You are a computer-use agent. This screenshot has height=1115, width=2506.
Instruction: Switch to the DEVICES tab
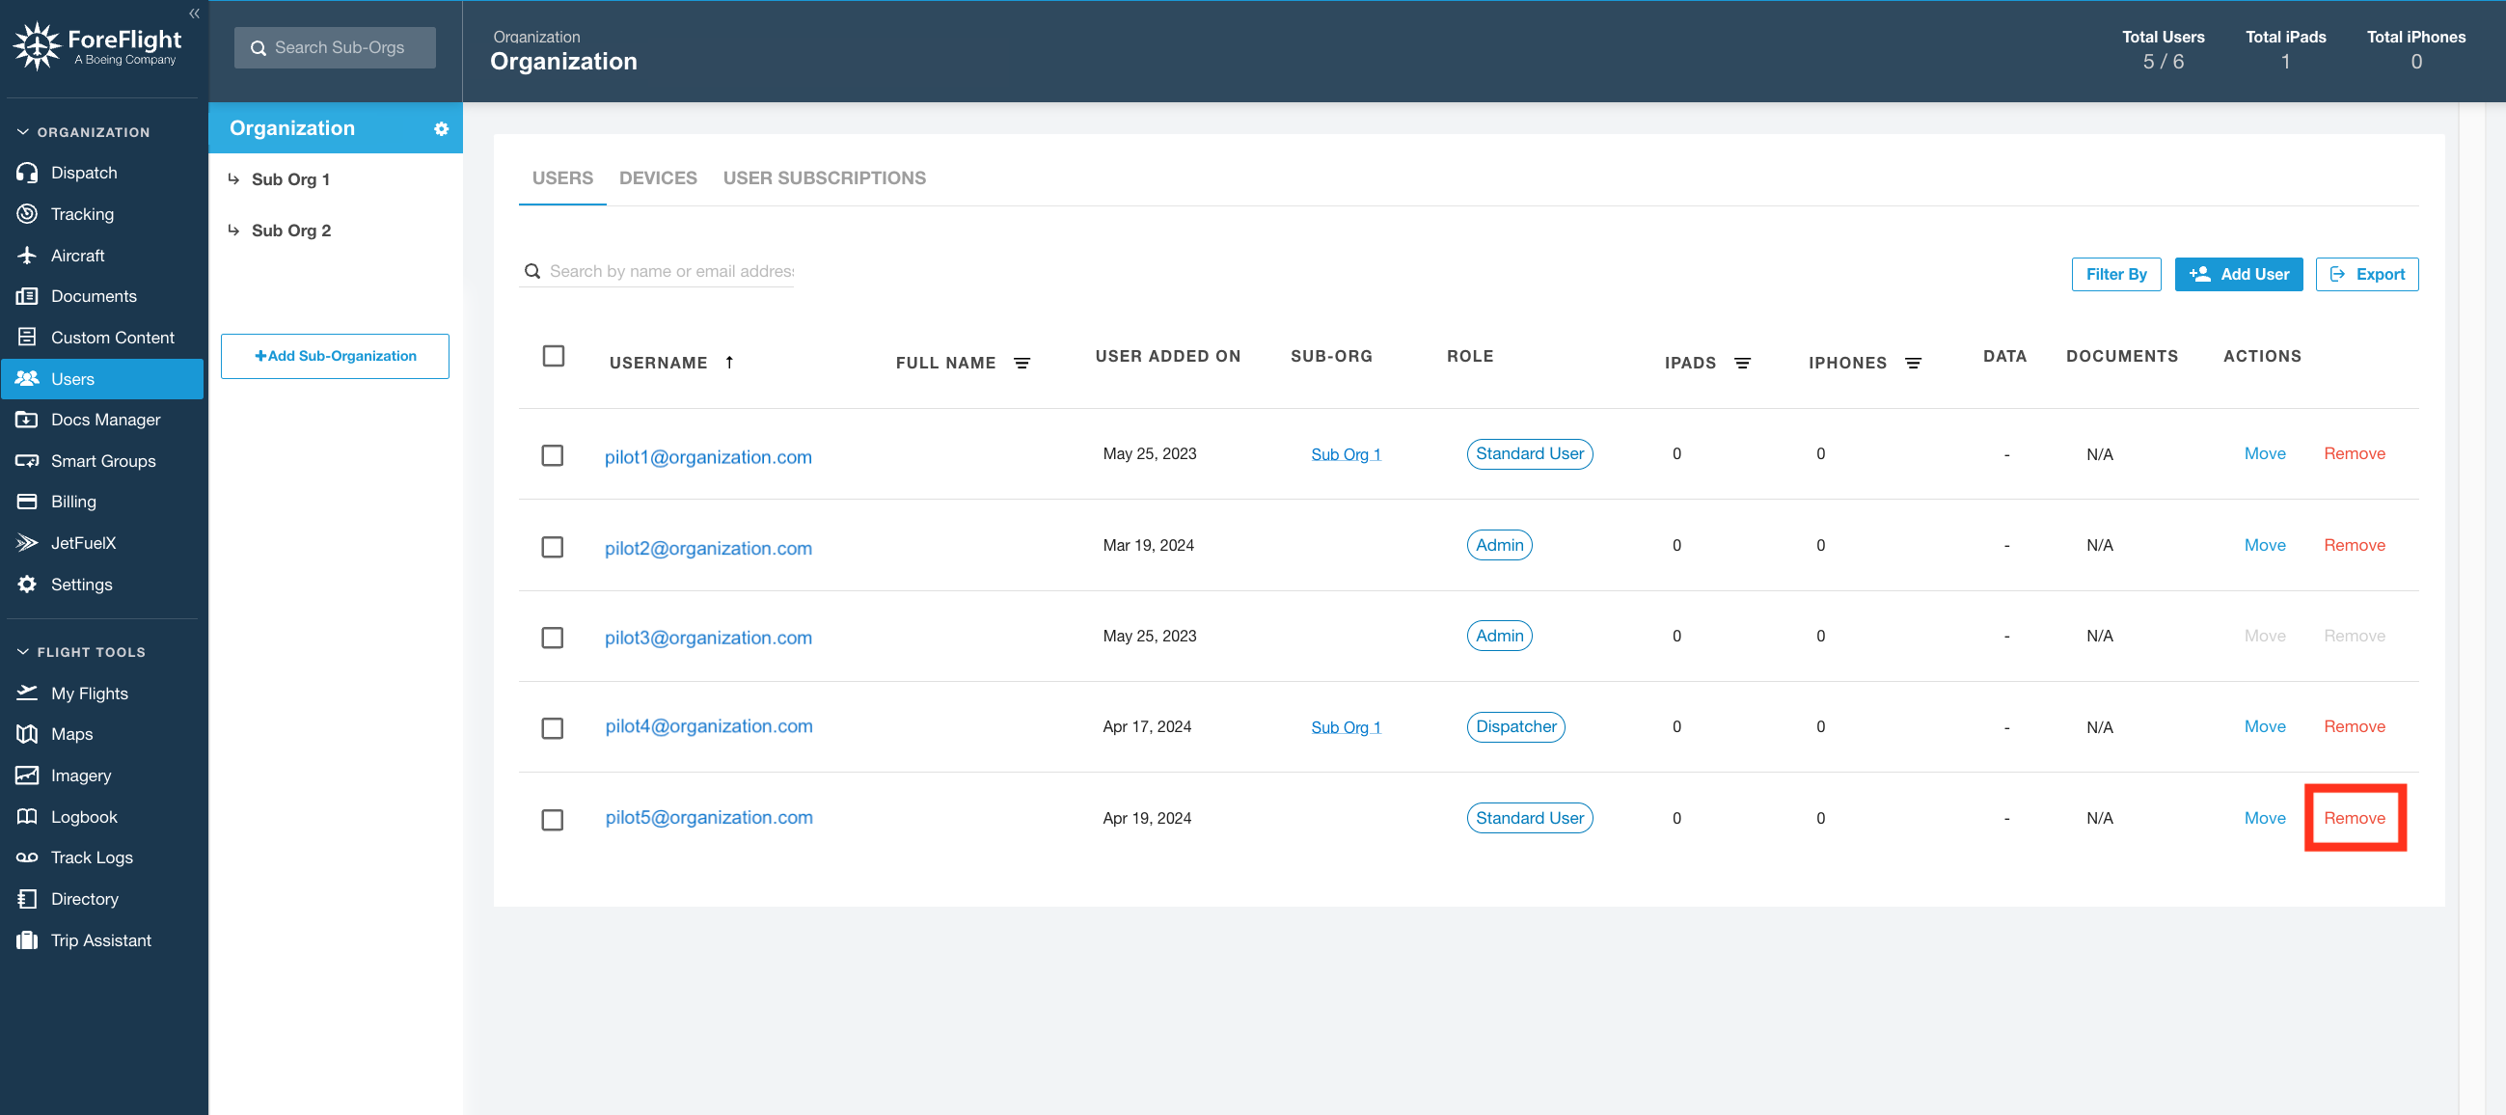coord(659,178)
